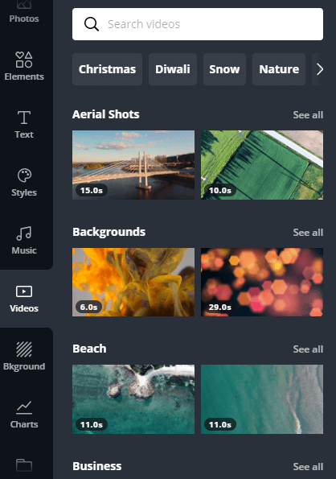The height and width of the screenshot is (479, 336).
Task: Filter videos by Diwali tag
Action: click(x=173, y=69)
